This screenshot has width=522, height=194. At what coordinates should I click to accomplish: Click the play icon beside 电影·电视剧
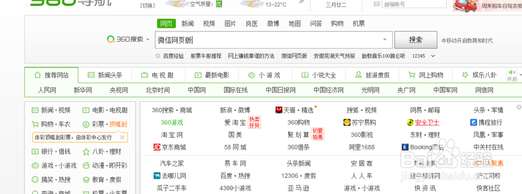[x=86, y=110]
